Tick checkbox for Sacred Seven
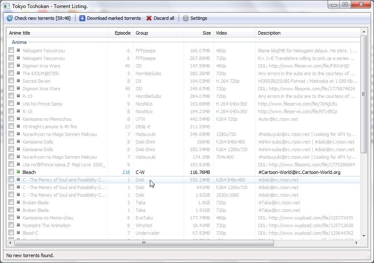Image resolution: width=374 pixels, height=263 pixels. 11,81
